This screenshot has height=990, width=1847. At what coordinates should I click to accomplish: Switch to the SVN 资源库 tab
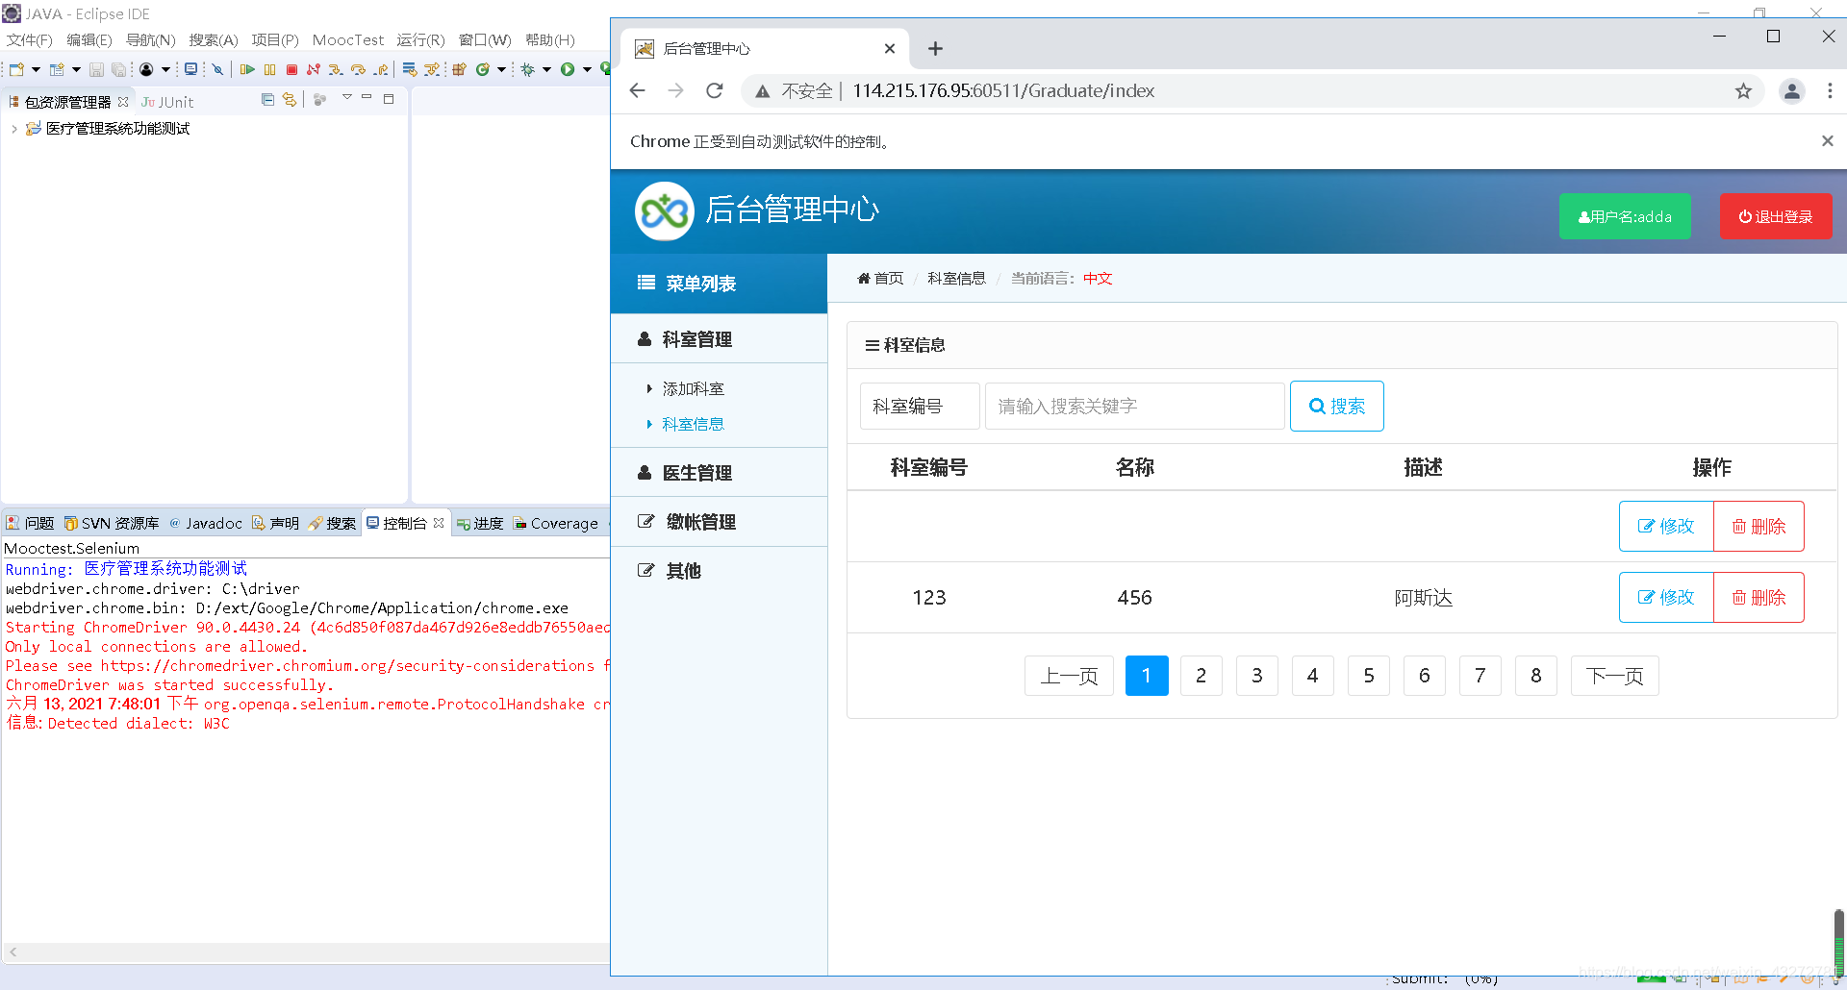tap(112, 523)
